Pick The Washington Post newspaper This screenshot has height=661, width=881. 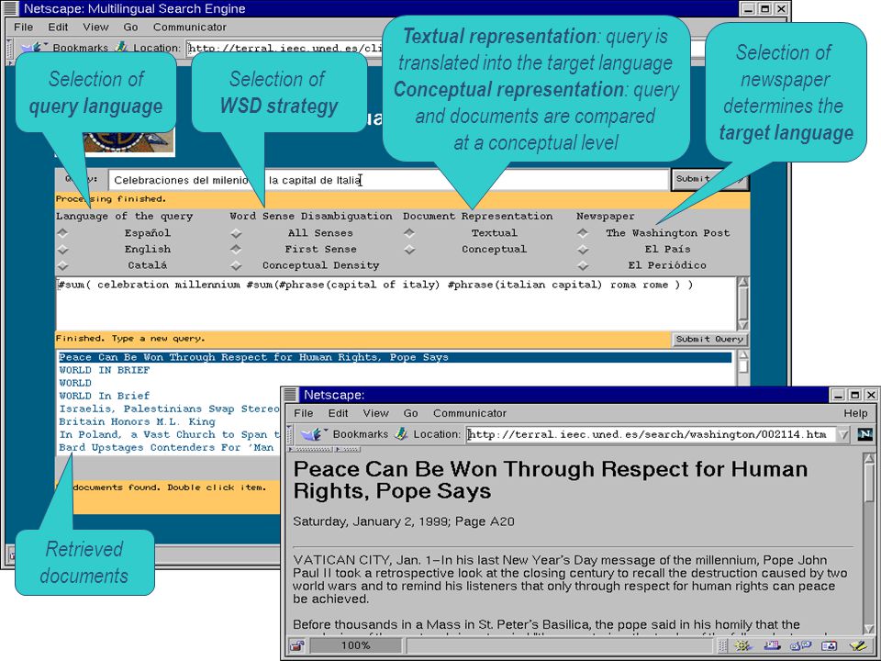click(583, 232)
